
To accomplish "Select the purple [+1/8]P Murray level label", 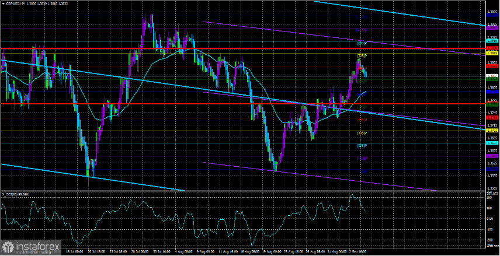I will coord(363,30).
